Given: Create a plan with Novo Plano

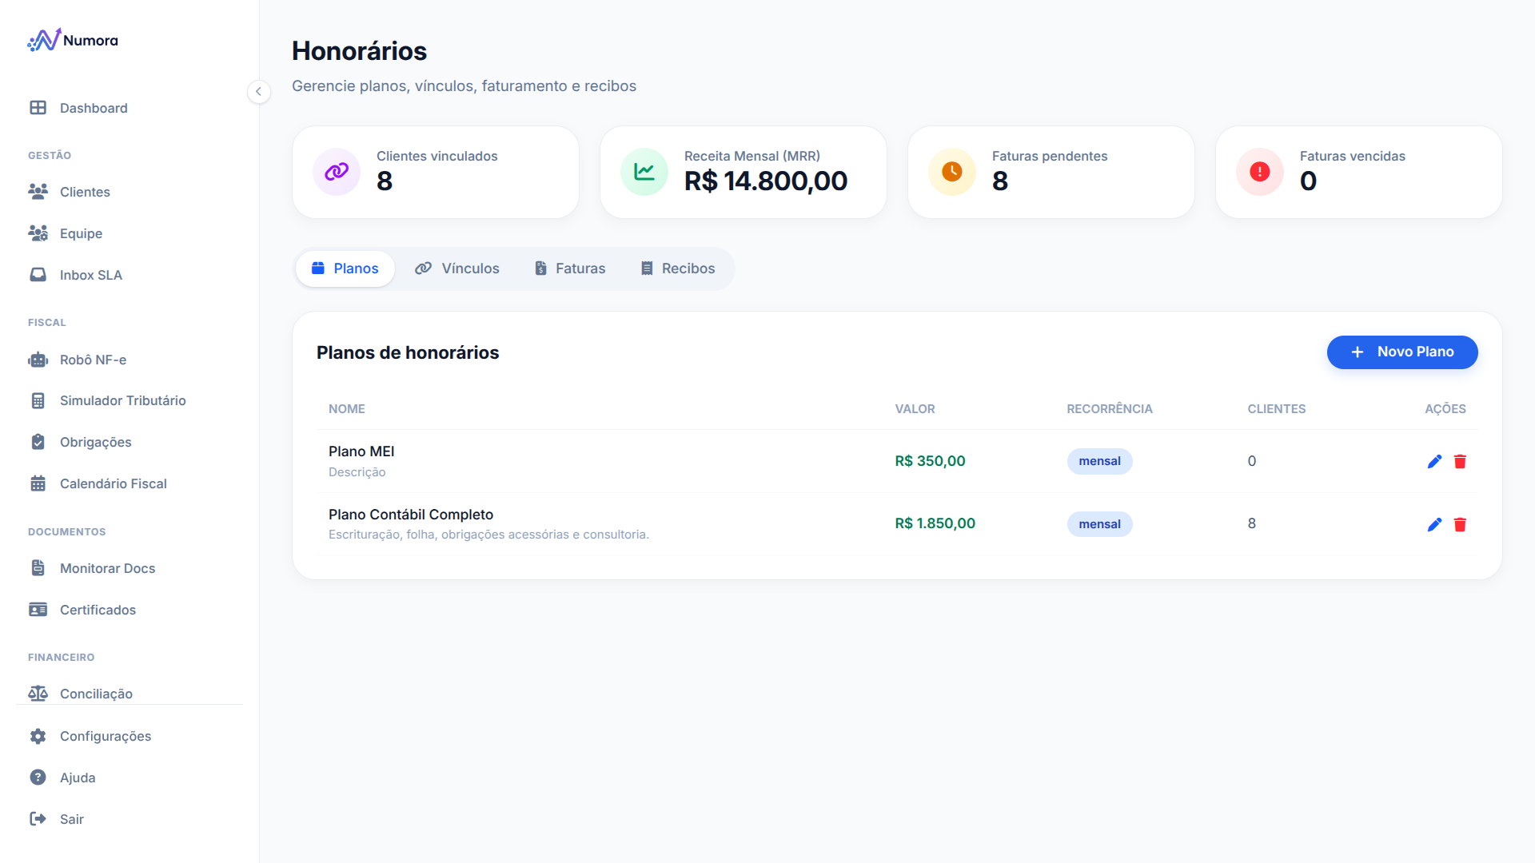Looking at the screenshot, I should [x=1402, y=352].
